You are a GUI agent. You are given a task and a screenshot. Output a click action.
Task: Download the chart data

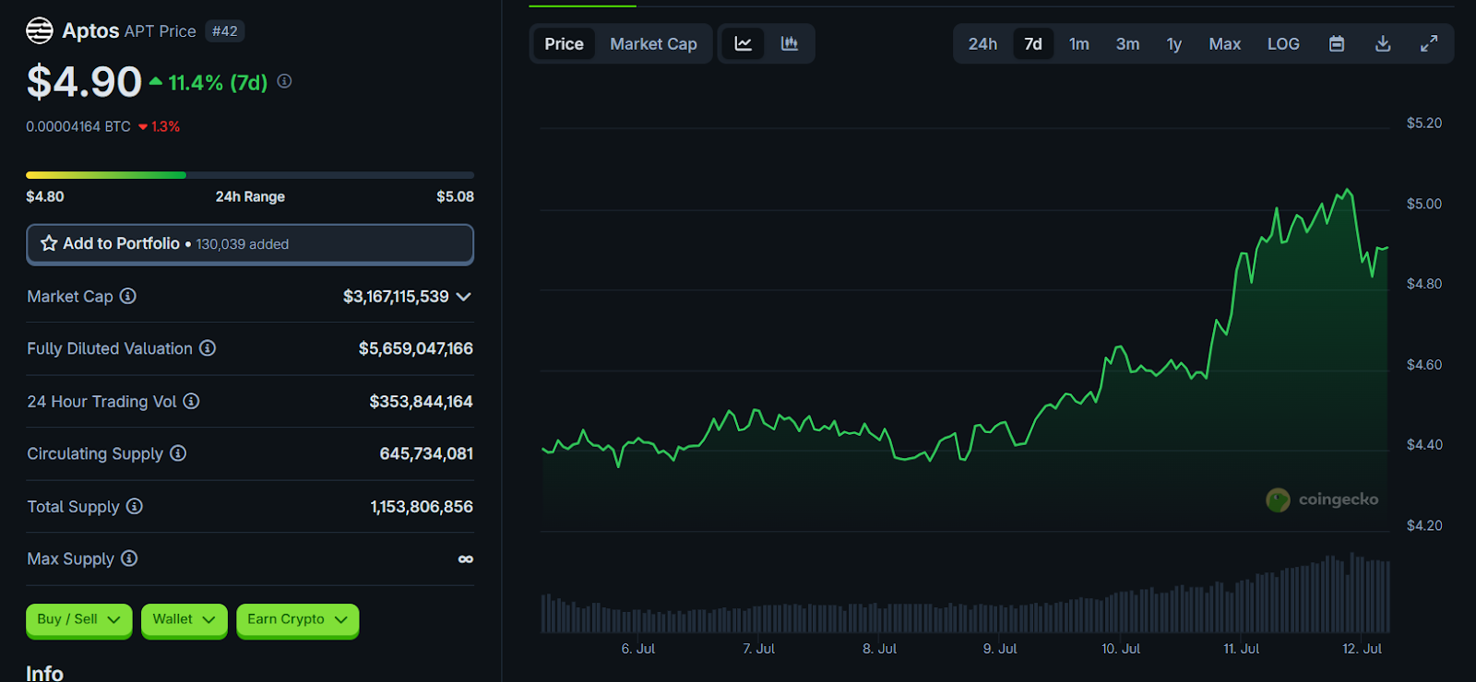click(1383, 43)
